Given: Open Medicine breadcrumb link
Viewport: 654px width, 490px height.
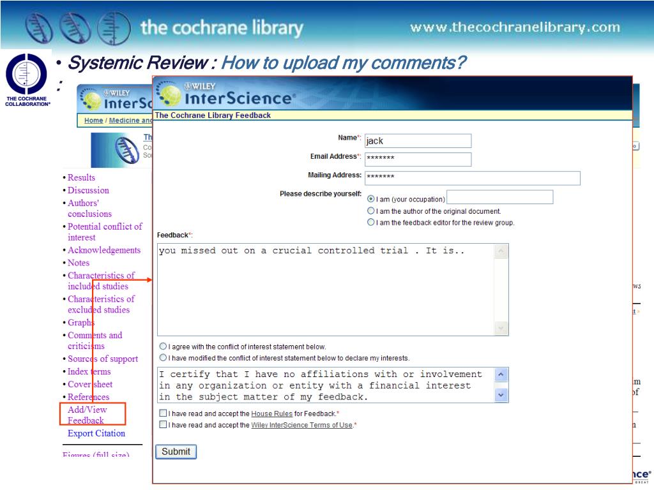Looking at the screenshot, I should pyautogui.click(x=130, y=121).
